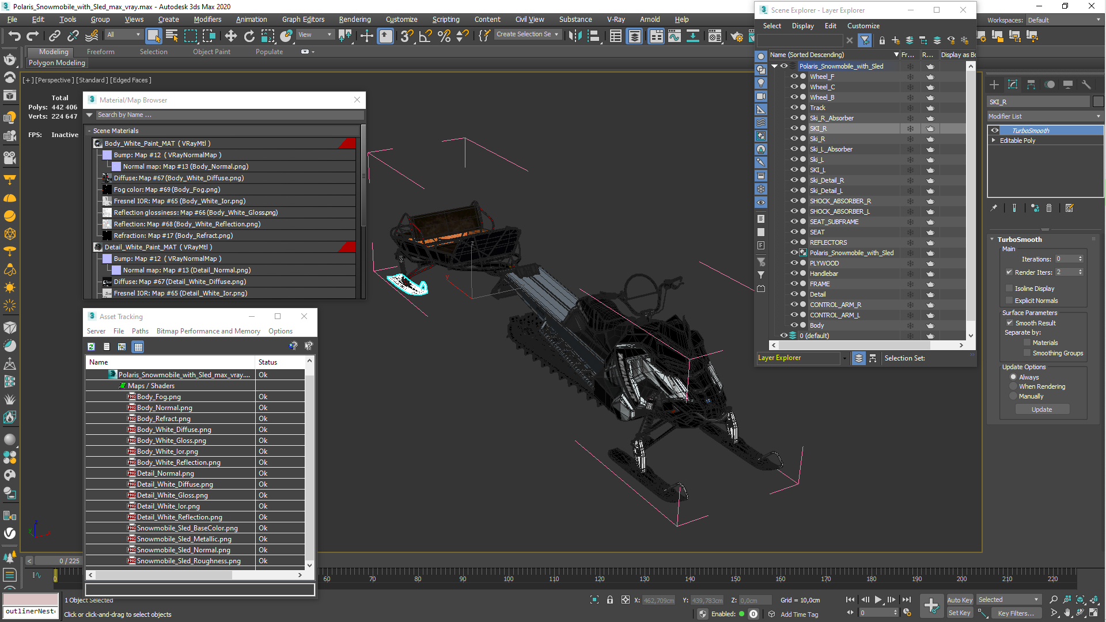Screen dimensions: 1106x622
Task: Hide the Wheel_F object eye icon
Action: 794,77
